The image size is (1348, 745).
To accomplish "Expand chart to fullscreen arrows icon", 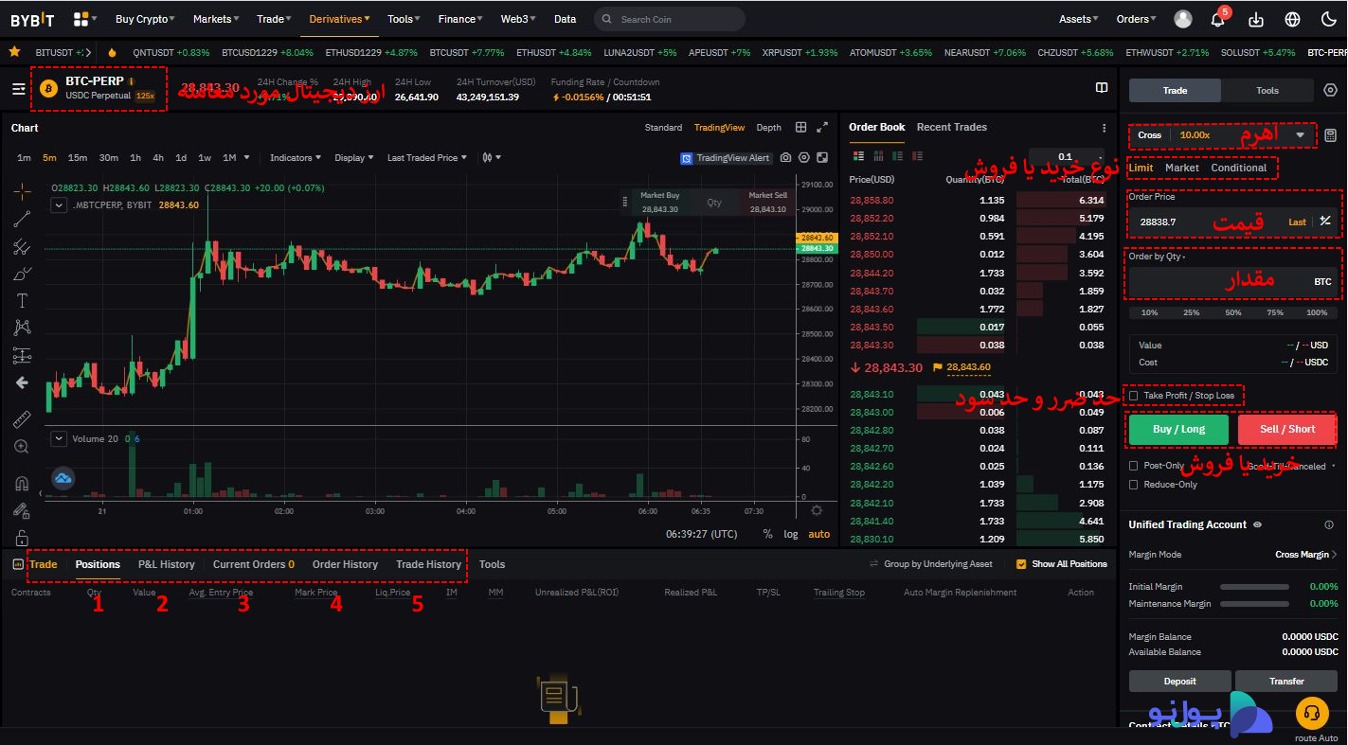I will (x=822, y=127).
